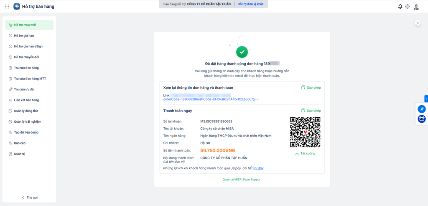Screen dimensions: 428x206
Task: Open the Jetpay 'tại đây' link
Action: click(258, 168)
